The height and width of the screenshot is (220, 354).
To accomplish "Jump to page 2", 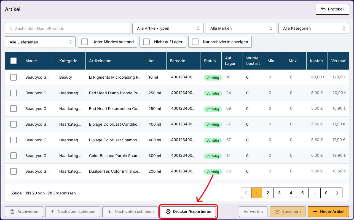I will coord(268,193).
